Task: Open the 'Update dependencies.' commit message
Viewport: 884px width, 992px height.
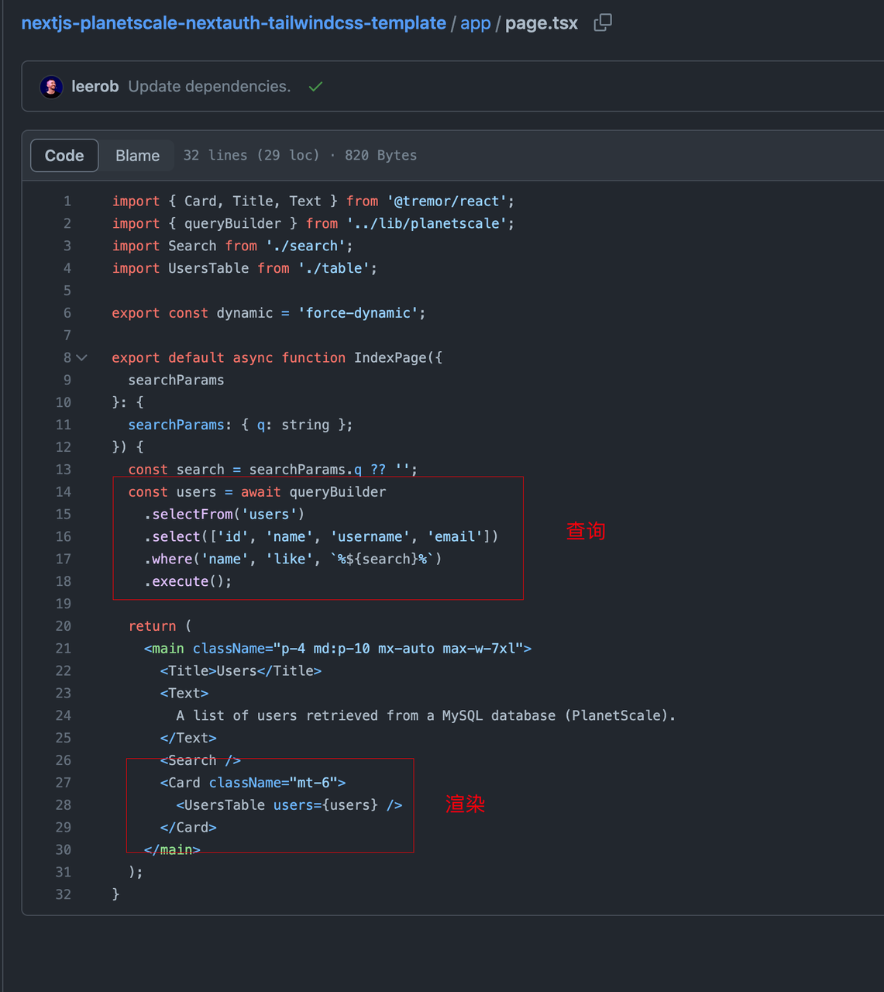Action: click(209, 87)
